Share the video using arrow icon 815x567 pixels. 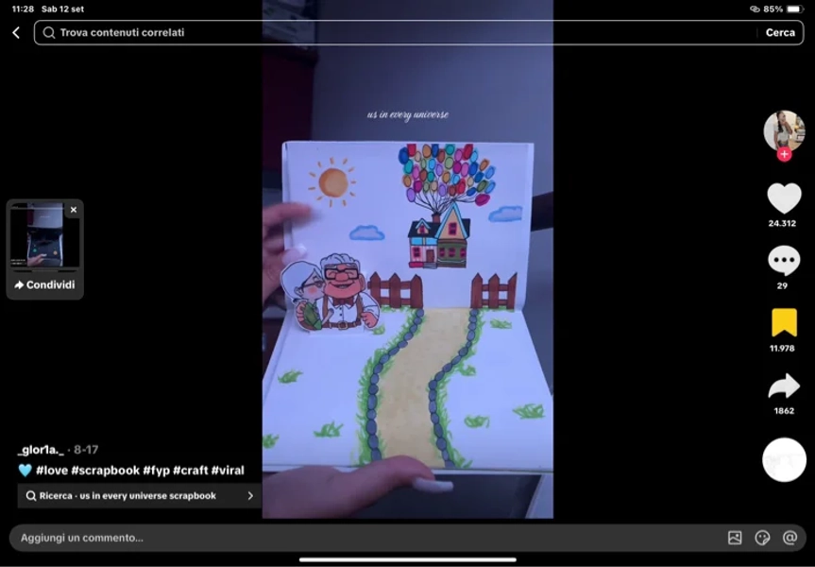[x=784, y=386]
